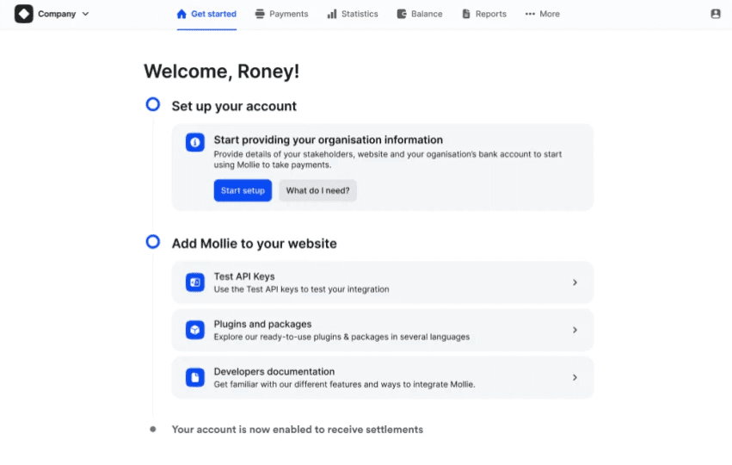Open the More menu
Viewport: 732px width, 465px height.
[543, 14]
